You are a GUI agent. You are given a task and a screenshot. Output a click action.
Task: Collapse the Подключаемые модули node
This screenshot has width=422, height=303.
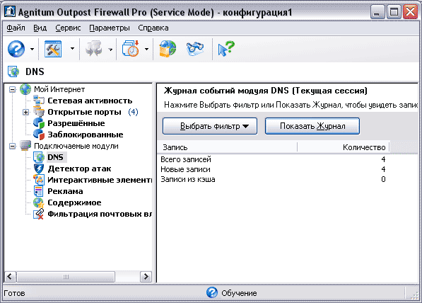[x=13, y=146]
